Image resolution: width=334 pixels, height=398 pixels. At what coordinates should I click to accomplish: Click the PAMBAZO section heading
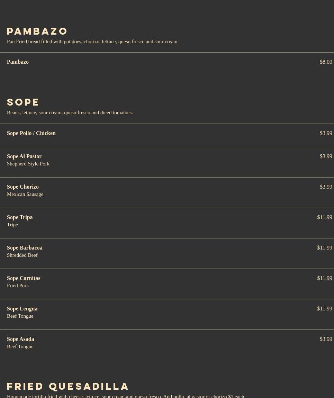37,31
